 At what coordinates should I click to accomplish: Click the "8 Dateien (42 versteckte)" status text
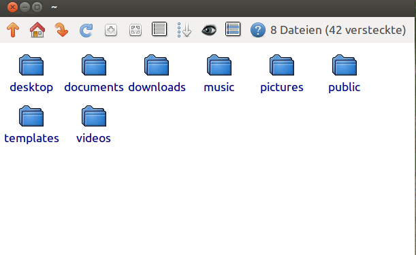click(x=338, y=30)
